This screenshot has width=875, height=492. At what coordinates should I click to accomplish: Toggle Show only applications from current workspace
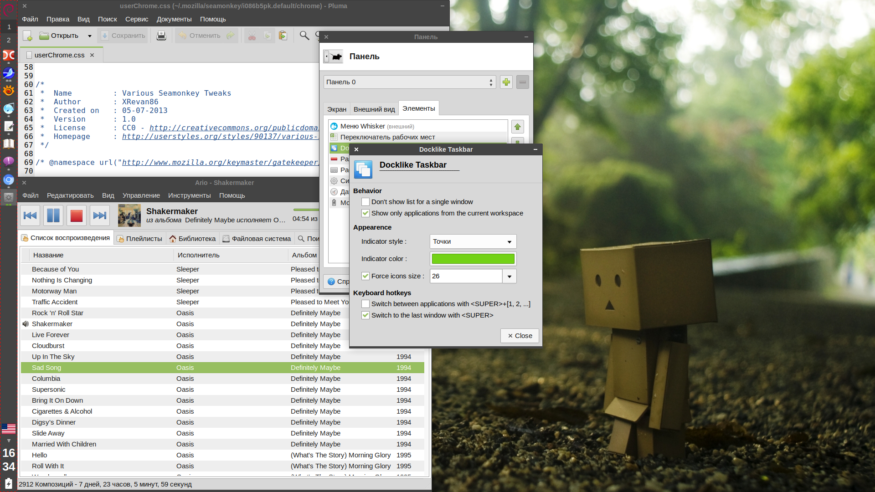pos(365,213)
